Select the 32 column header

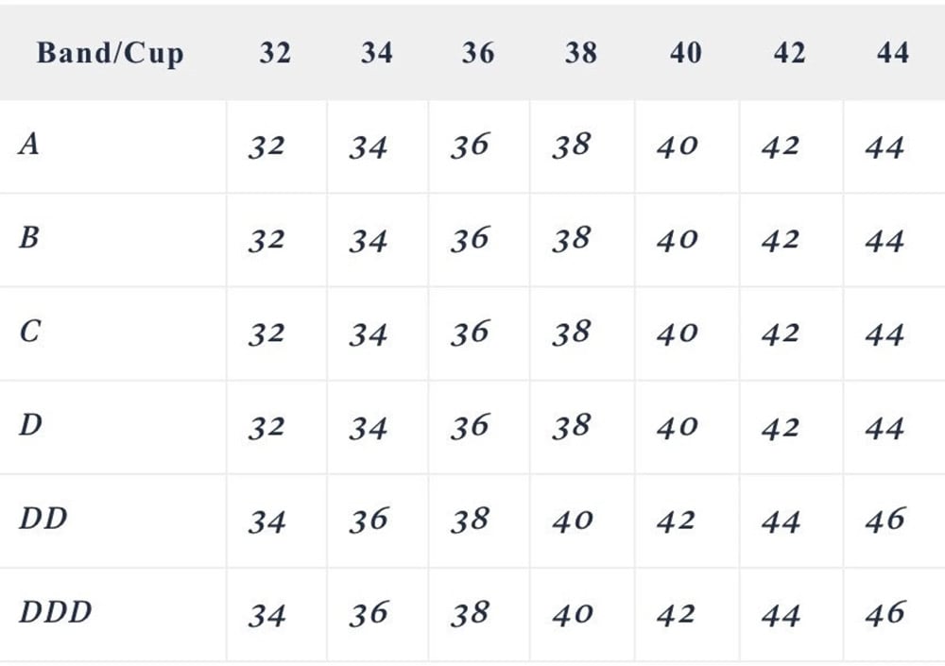pyautogui.click(x=275, y=52)
